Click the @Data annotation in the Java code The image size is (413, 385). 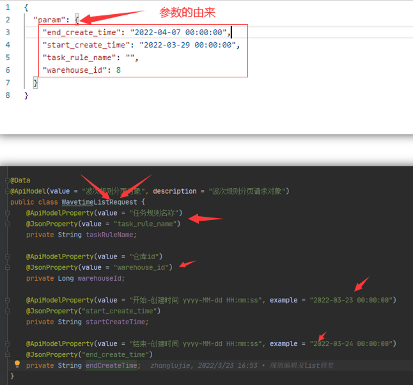pos(20,180)
